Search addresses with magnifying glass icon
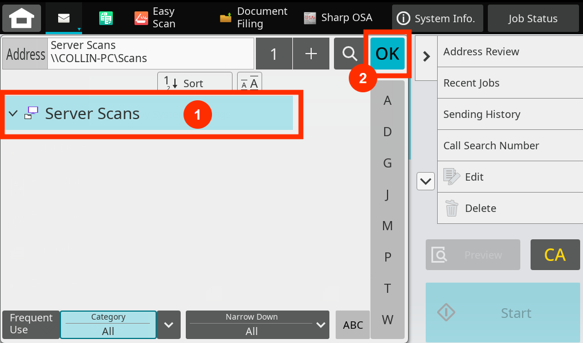 pyautogui.click(x=349, y=54)
